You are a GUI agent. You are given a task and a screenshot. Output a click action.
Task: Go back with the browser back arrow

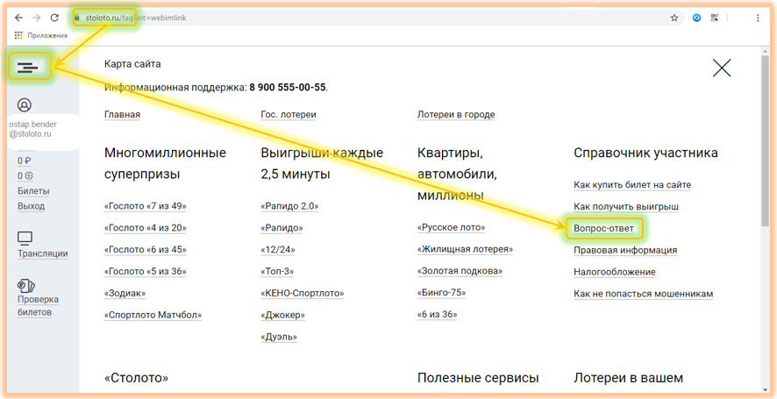(x=18, y=18)
